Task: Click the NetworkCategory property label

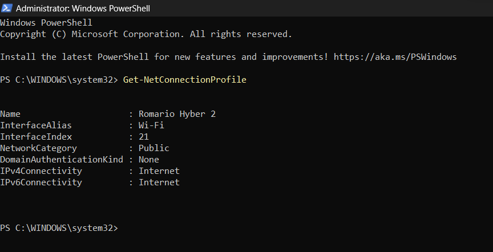Action: point(38,148)
